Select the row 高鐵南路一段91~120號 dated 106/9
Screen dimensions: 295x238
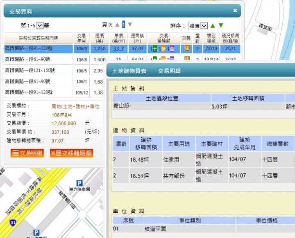point(122,49)
